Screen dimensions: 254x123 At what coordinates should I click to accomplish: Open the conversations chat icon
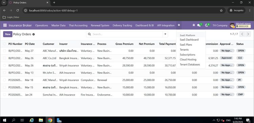coord(199,25)
